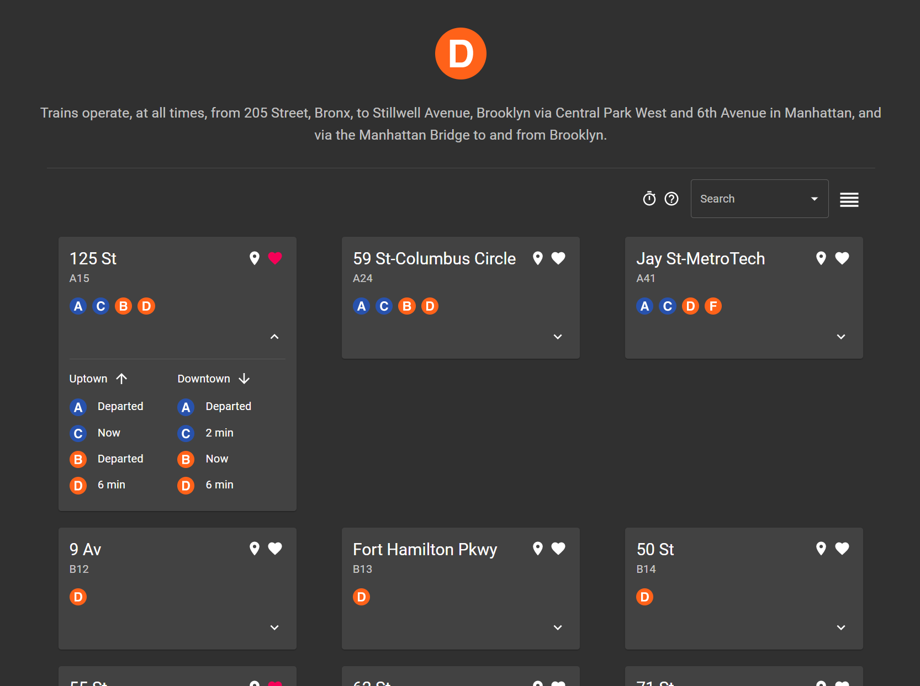Select D line badge on Fort Hamilton Pkwy

(362, 597)
